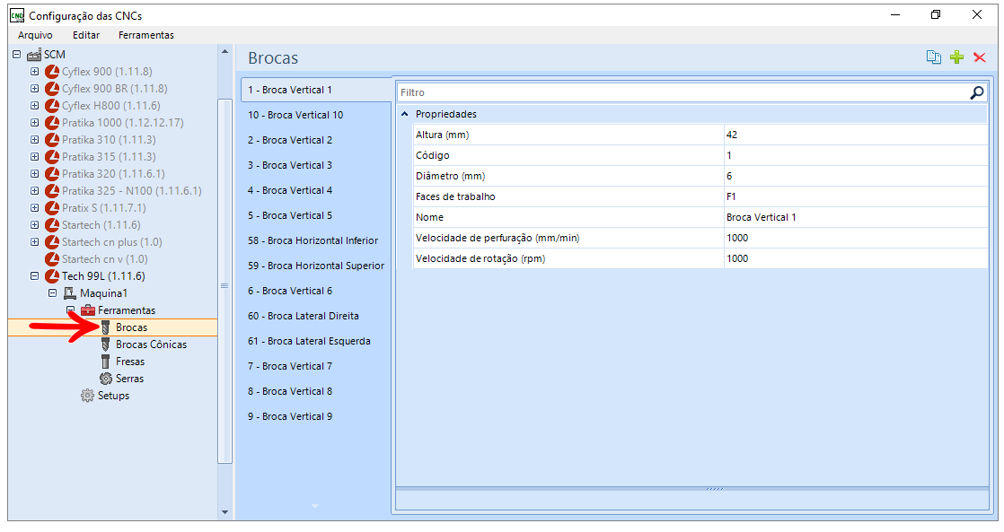The height and width of the screenshot is (532, 1004).
Task: Click the tree vertical scrollbar thumb
Action: coord(225,282)
